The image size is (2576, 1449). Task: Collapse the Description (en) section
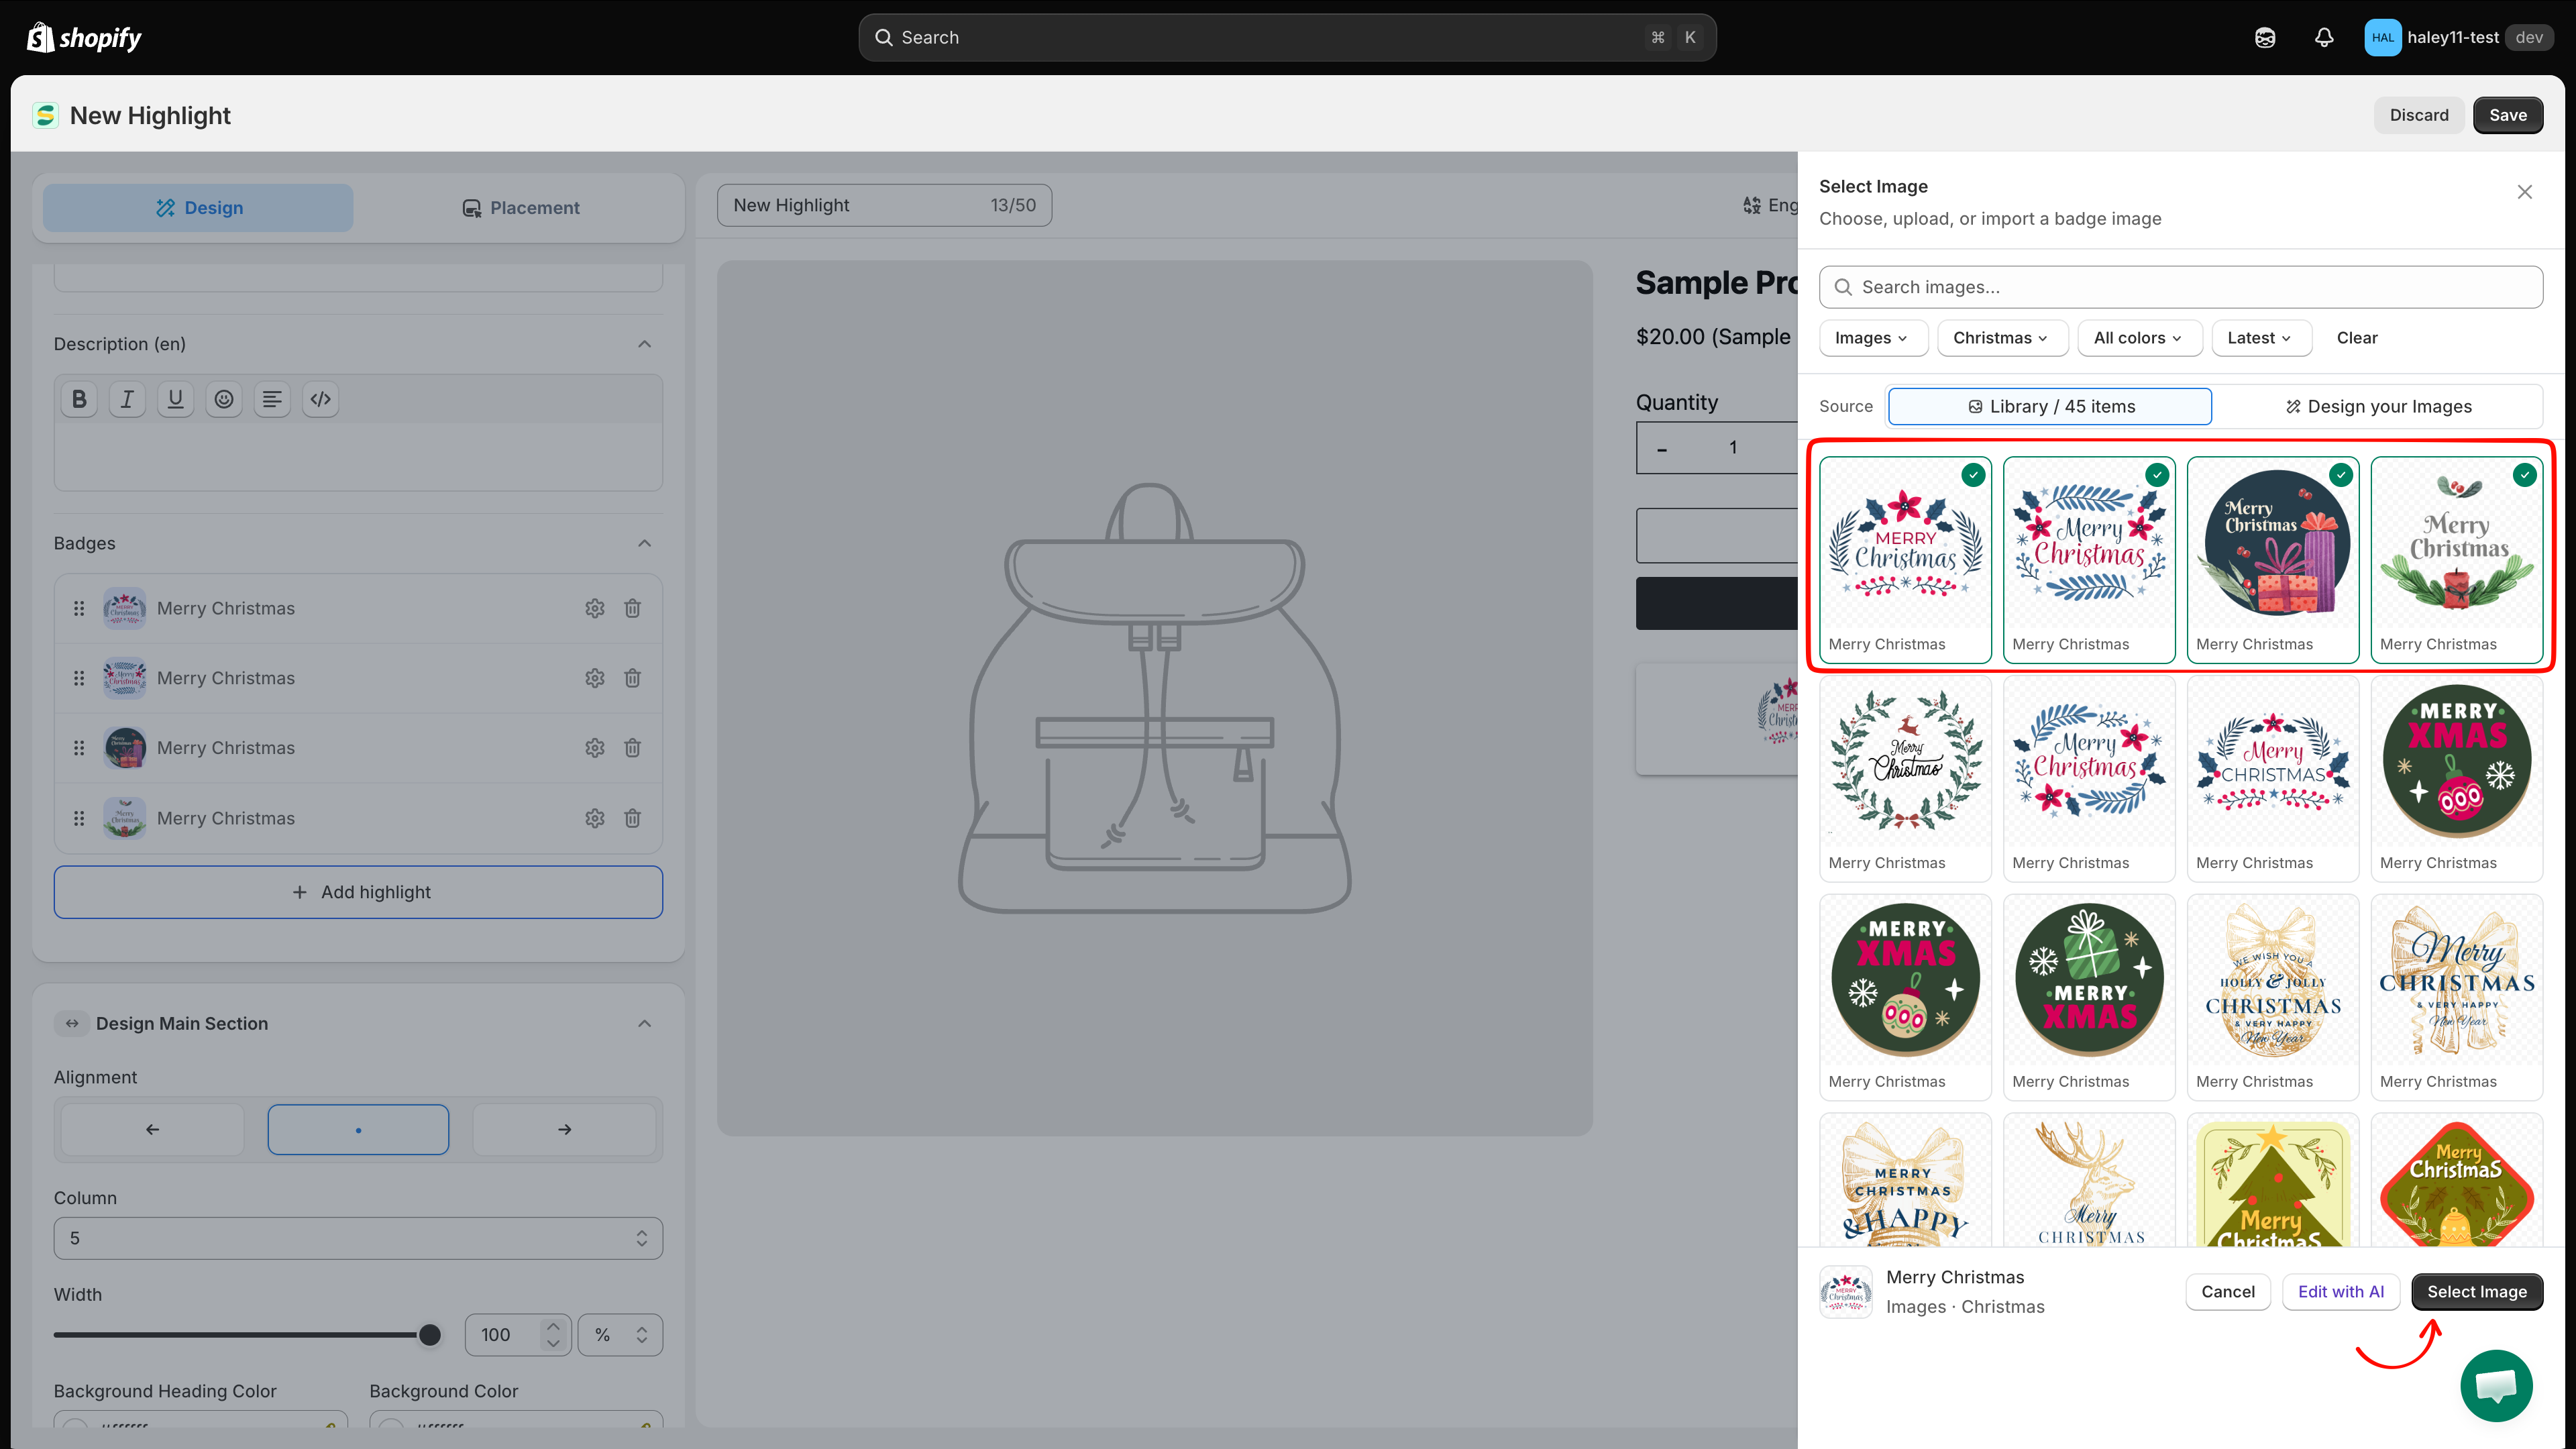(645, 344)
